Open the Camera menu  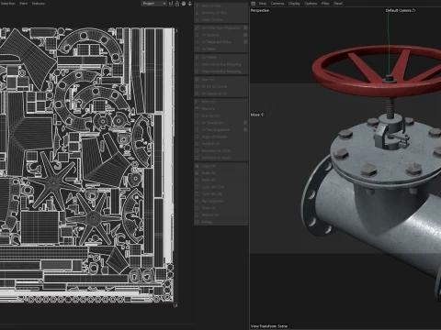pos(277,4)
